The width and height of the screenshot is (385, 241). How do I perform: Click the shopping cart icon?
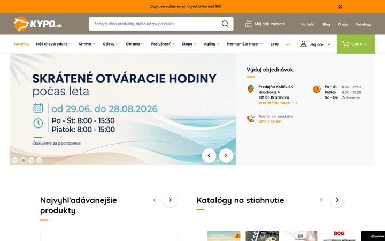point(346,44)
